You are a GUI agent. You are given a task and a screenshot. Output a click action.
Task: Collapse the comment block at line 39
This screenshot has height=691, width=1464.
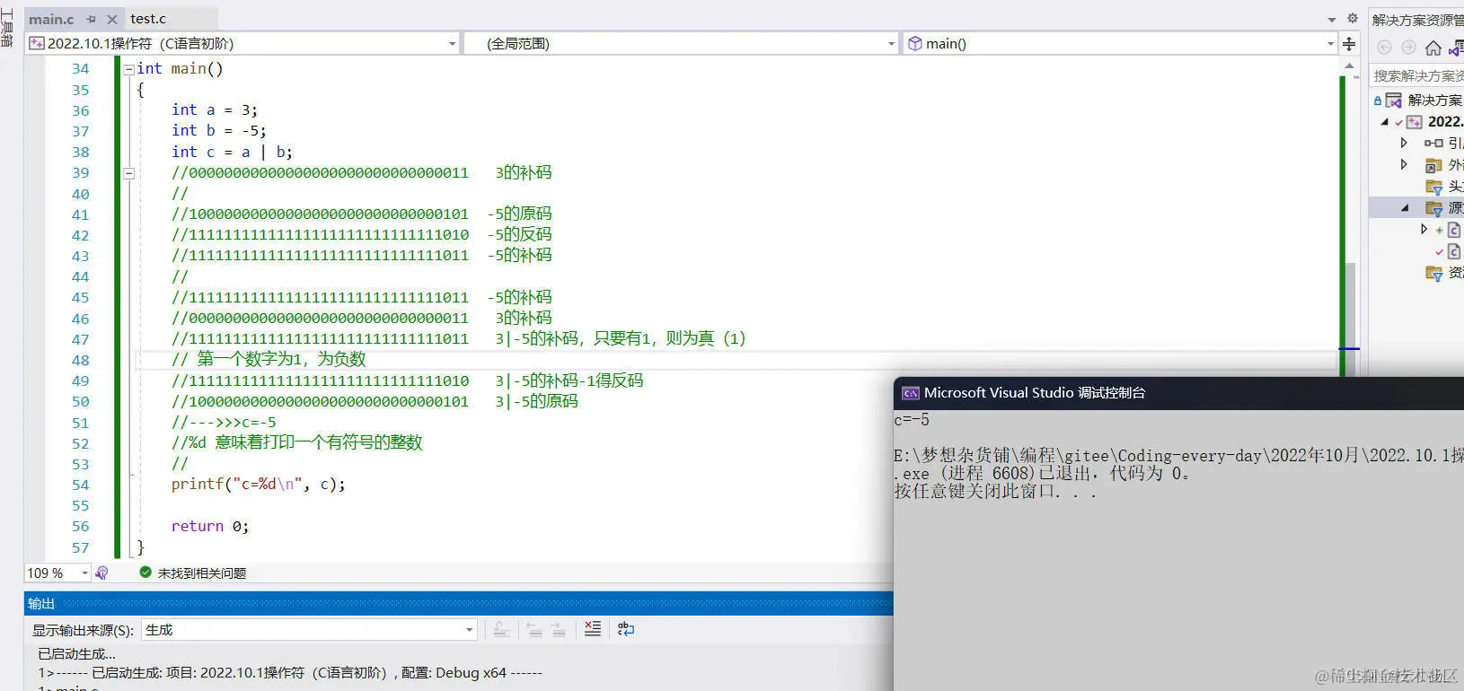click(x=128, y=173)
